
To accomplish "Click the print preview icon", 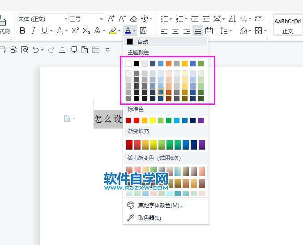I will pos(25,50).
